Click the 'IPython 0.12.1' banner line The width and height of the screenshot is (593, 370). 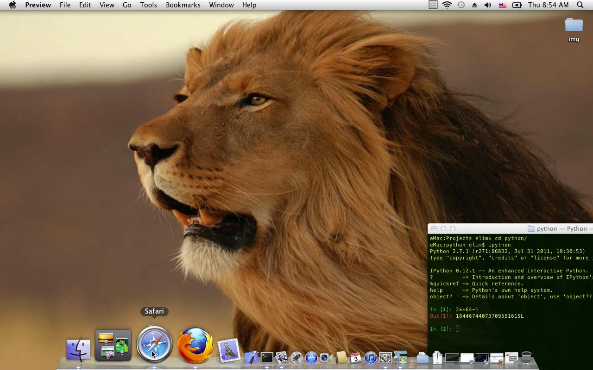[x=509, y=271]
